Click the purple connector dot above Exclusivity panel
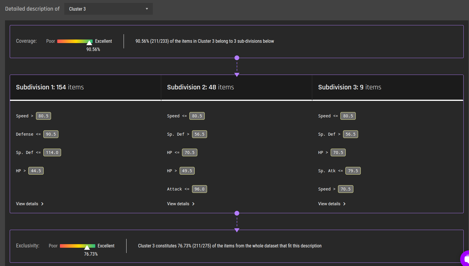 [x=237, y=213]
